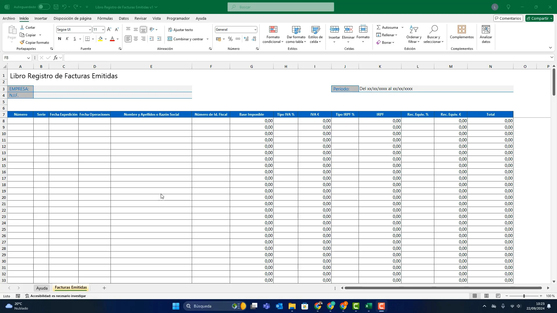Click the Conditional Formatting icon

click(x=273, y=30)
